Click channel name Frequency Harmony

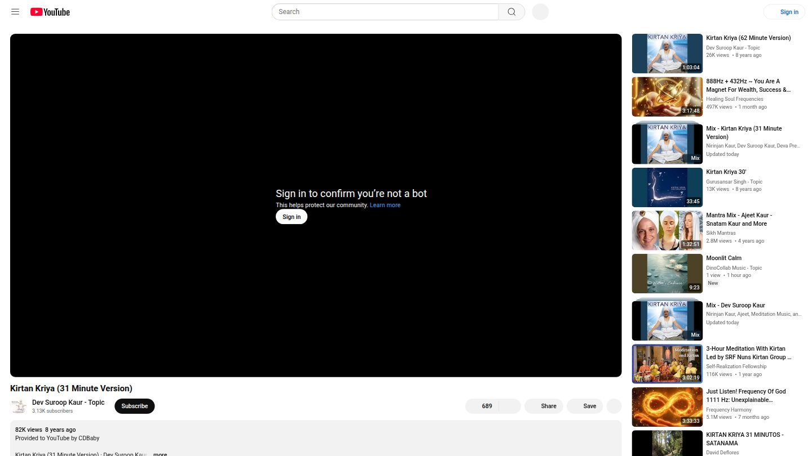click(x=729, y=410)
